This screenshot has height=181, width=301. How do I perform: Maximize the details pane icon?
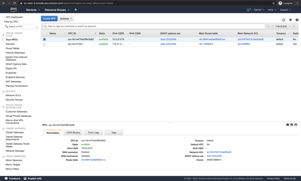point(296,125)
